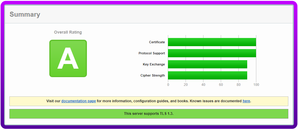Click the green A grade badge

[68, 58]
